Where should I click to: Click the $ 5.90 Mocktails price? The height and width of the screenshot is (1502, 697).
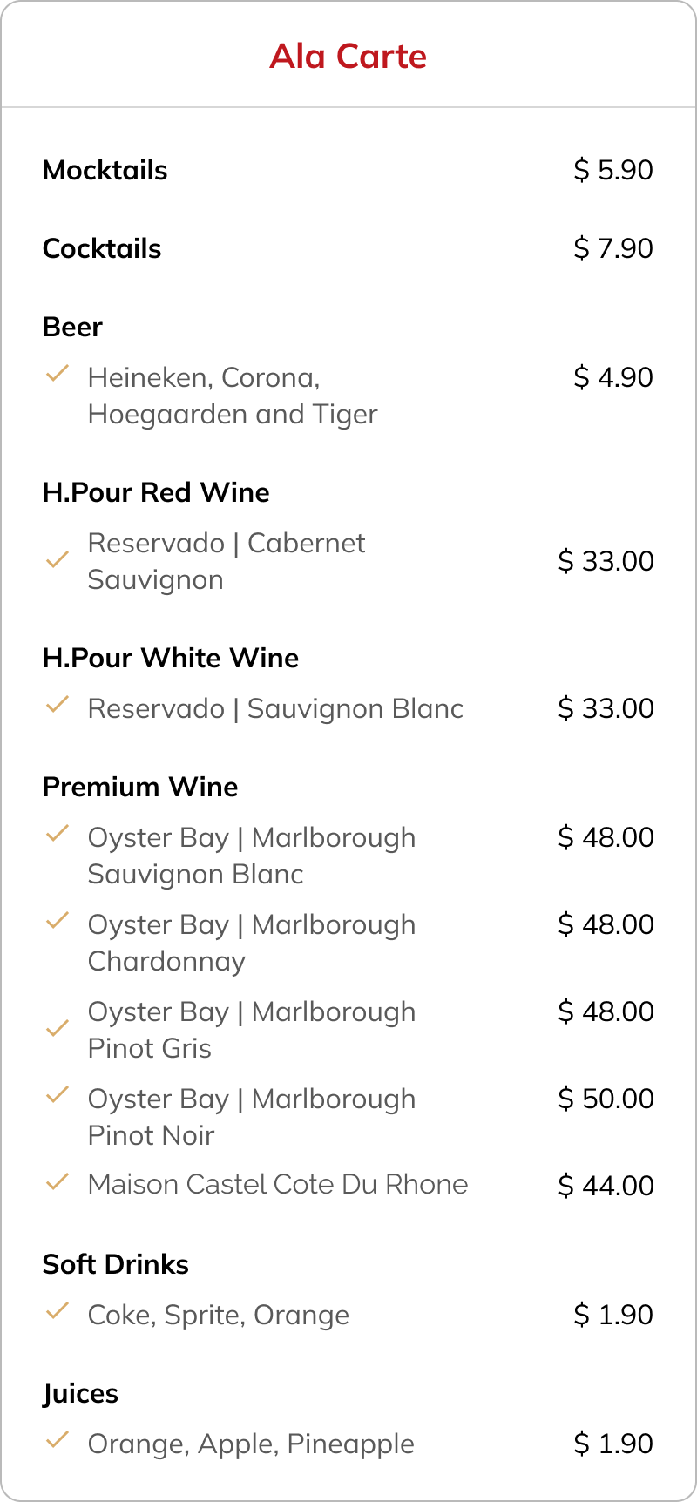pos(613,170)
